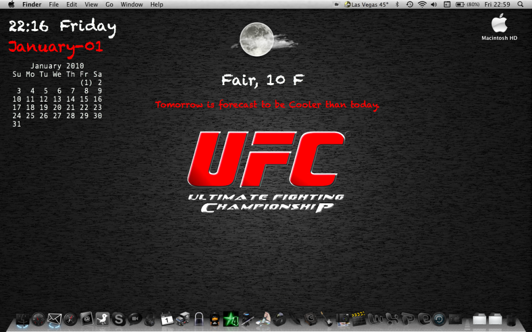
Task: Open the Window menu
Action: tap(131, 4)
